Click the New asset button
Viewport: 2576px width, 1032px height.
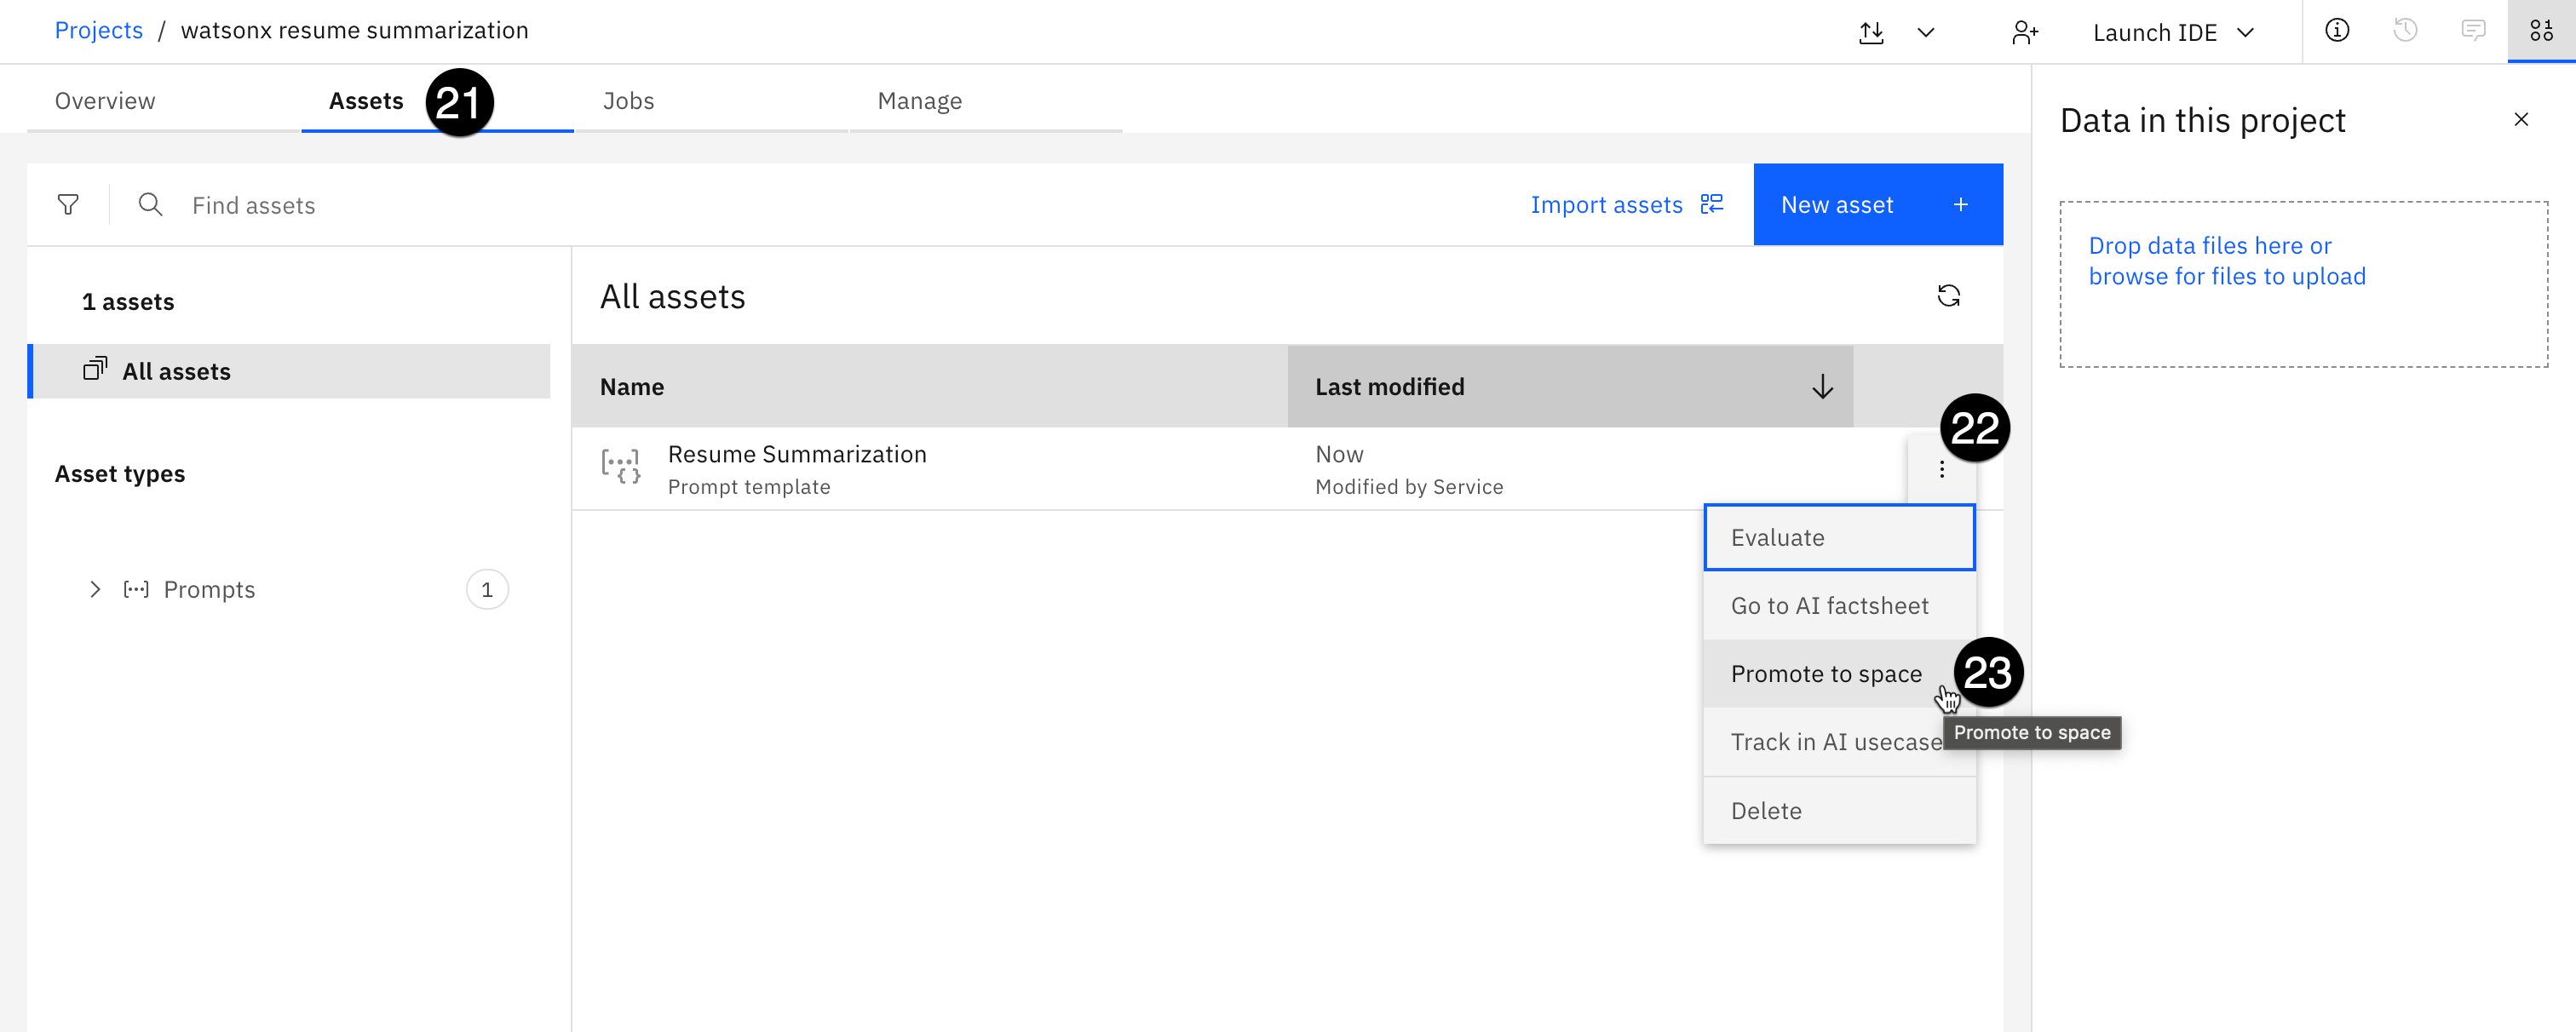pyautogui.click(x=1877, y=205)
